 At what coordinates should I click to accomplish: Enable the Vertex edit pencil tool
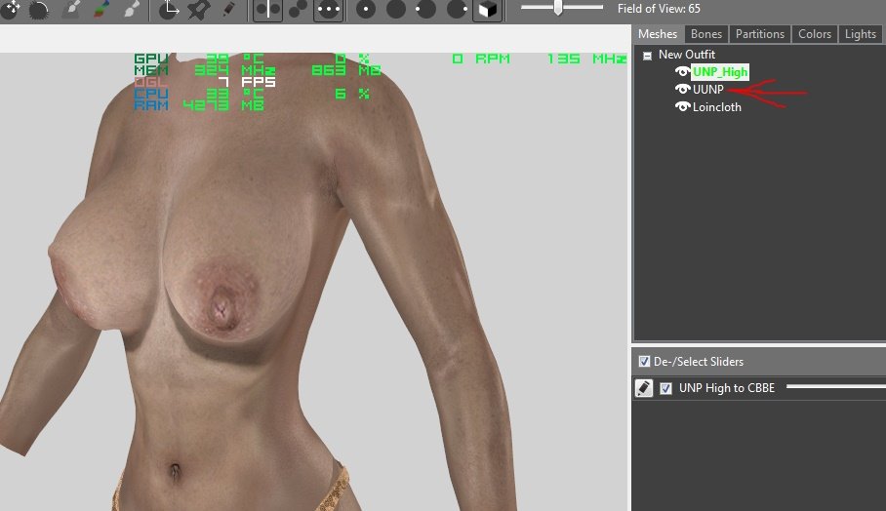[x=228, y=9]
